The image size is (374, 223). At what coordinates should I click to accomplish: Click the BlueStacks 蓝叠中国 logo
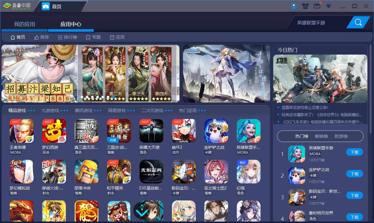(x=17, y=6)
